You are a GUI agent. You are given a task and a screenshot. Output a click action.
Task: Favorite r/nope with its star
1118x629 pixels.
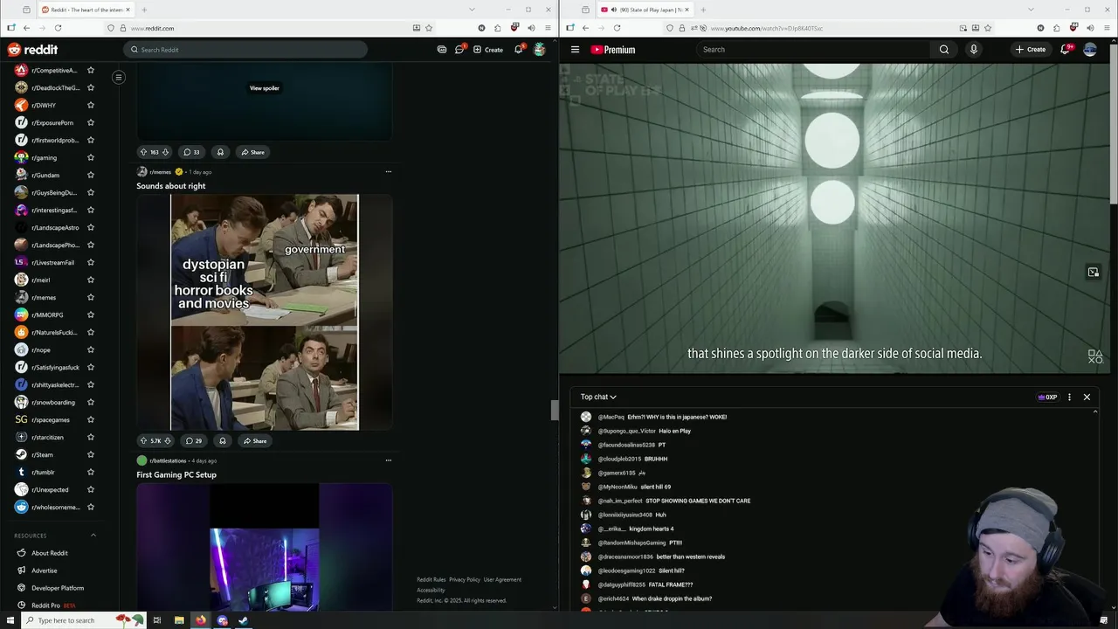(91, 349)
